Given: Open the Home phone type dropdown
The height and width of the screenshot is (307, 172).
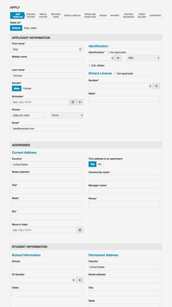Looking at the screenshot, I should (67, 115).
